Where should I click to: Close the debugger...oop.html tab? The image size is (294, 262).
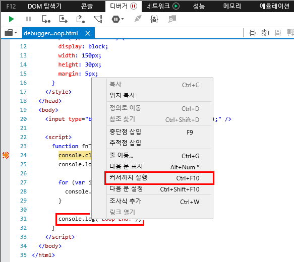pos(88,33)
